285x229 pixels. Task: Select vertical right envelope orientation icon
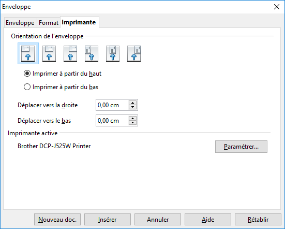click(134, 53)
